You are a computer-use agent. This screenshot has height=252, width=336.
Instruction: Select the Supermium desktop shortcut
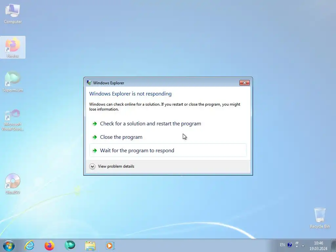(x=13, y=81)
